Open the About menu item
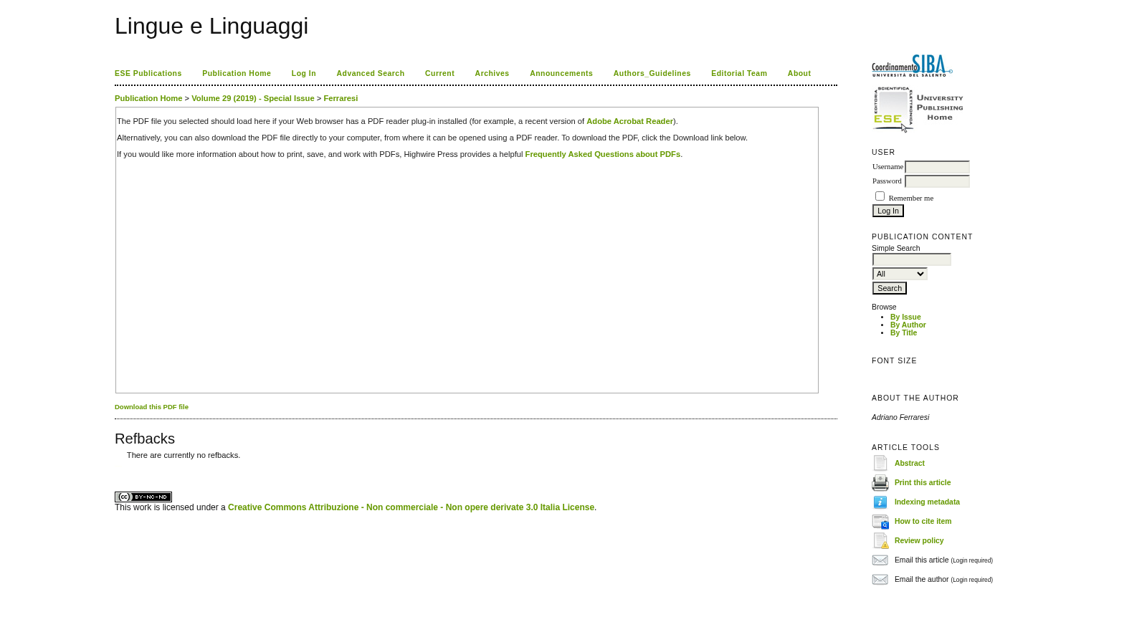 point(799,73)
